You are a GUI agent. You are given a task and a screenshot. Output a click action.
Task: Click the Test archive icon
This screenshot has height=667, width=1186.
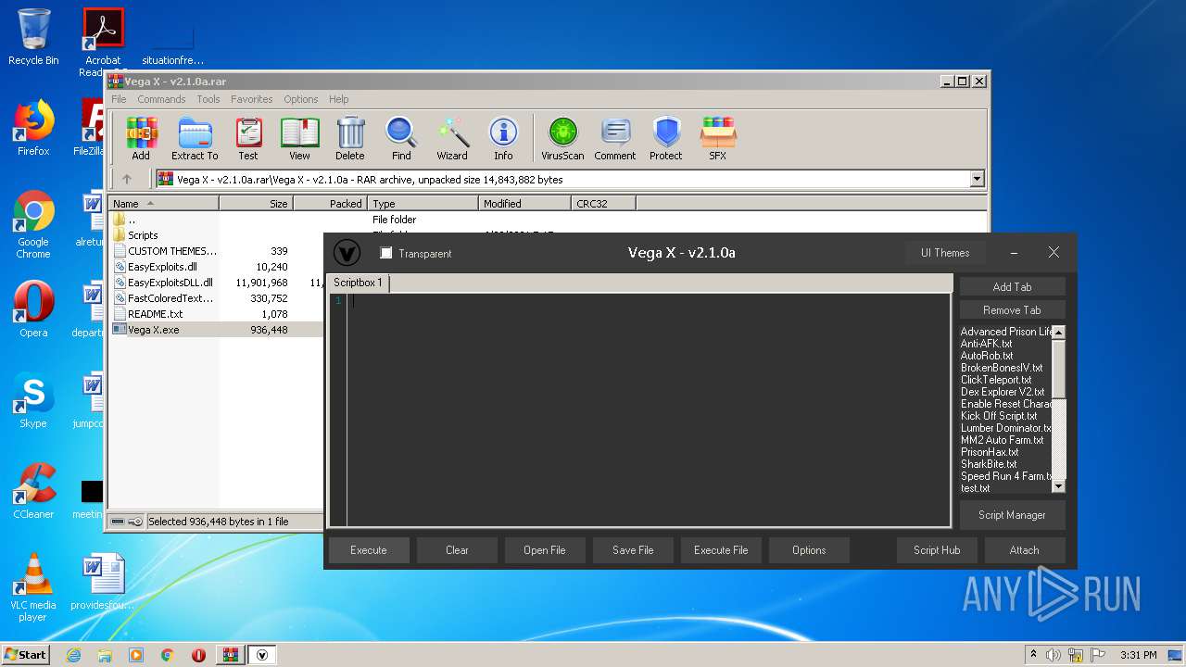click(x=248, y=139)
